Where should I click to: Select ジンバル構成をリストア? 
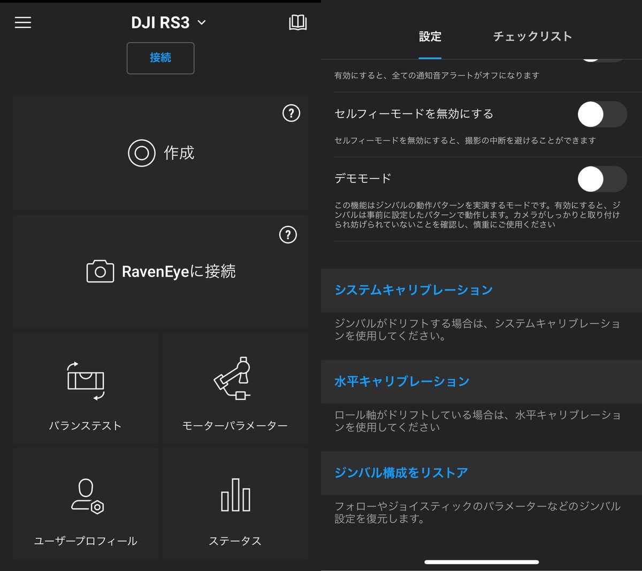point(481,473)
